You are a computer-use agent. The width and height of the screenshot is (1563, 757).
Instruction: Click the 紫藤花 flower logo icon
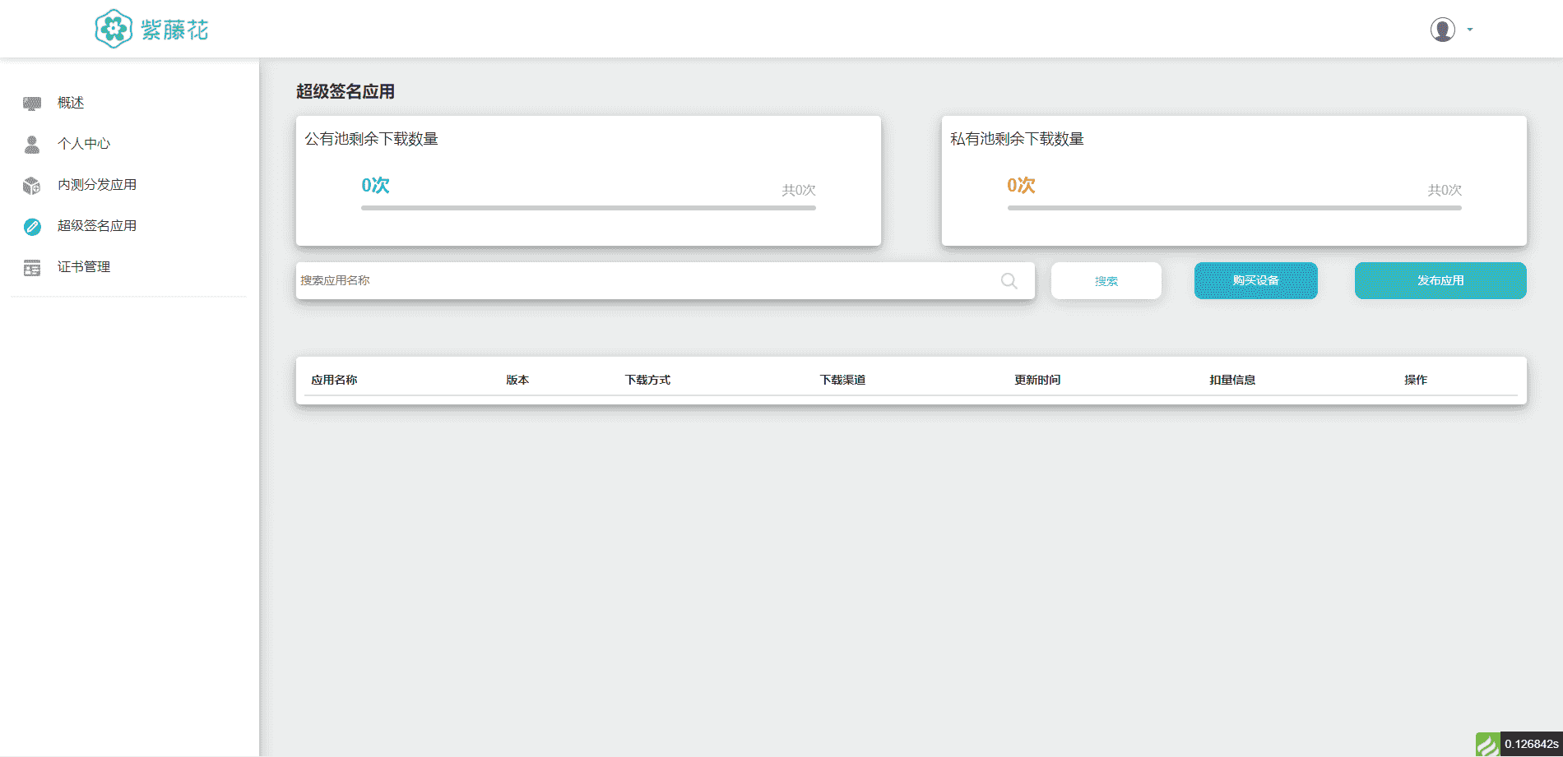[x=114, y=30]
